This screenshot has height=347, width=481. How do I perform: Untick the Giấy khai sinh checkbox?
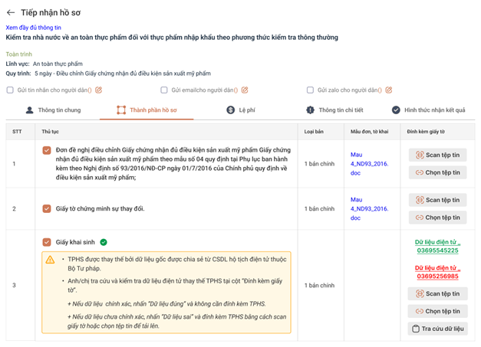tap(47, 242)
